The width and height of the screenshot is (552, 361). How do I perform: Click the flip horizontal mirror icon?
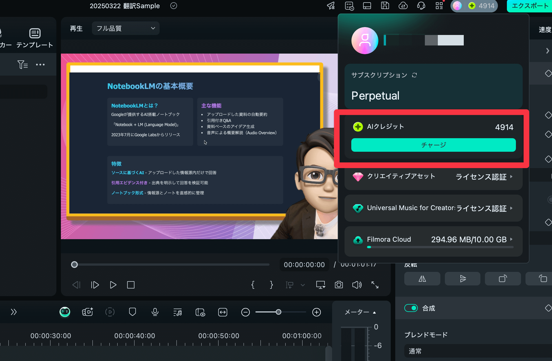(x=422, y=279)
